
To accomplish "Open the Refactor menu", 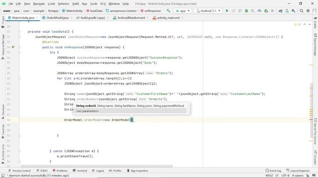I will click(63, 3).
